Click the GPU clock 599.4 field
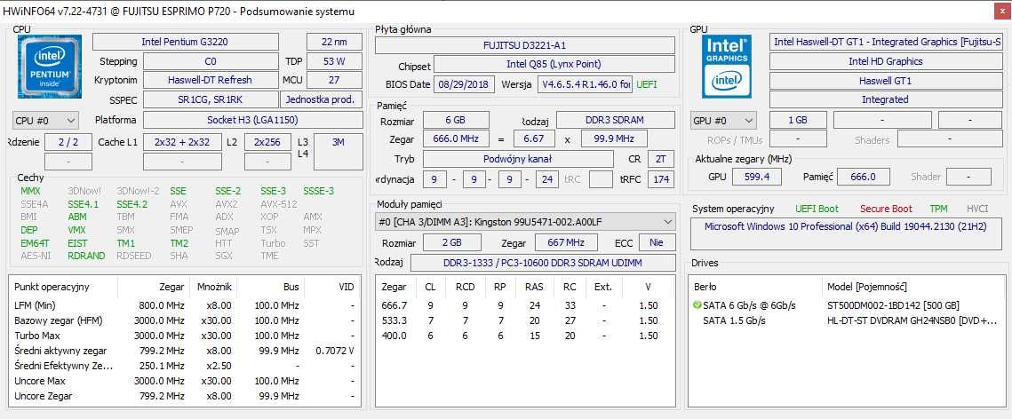Screen dimensions: 1012x419 tap(757, 177)
